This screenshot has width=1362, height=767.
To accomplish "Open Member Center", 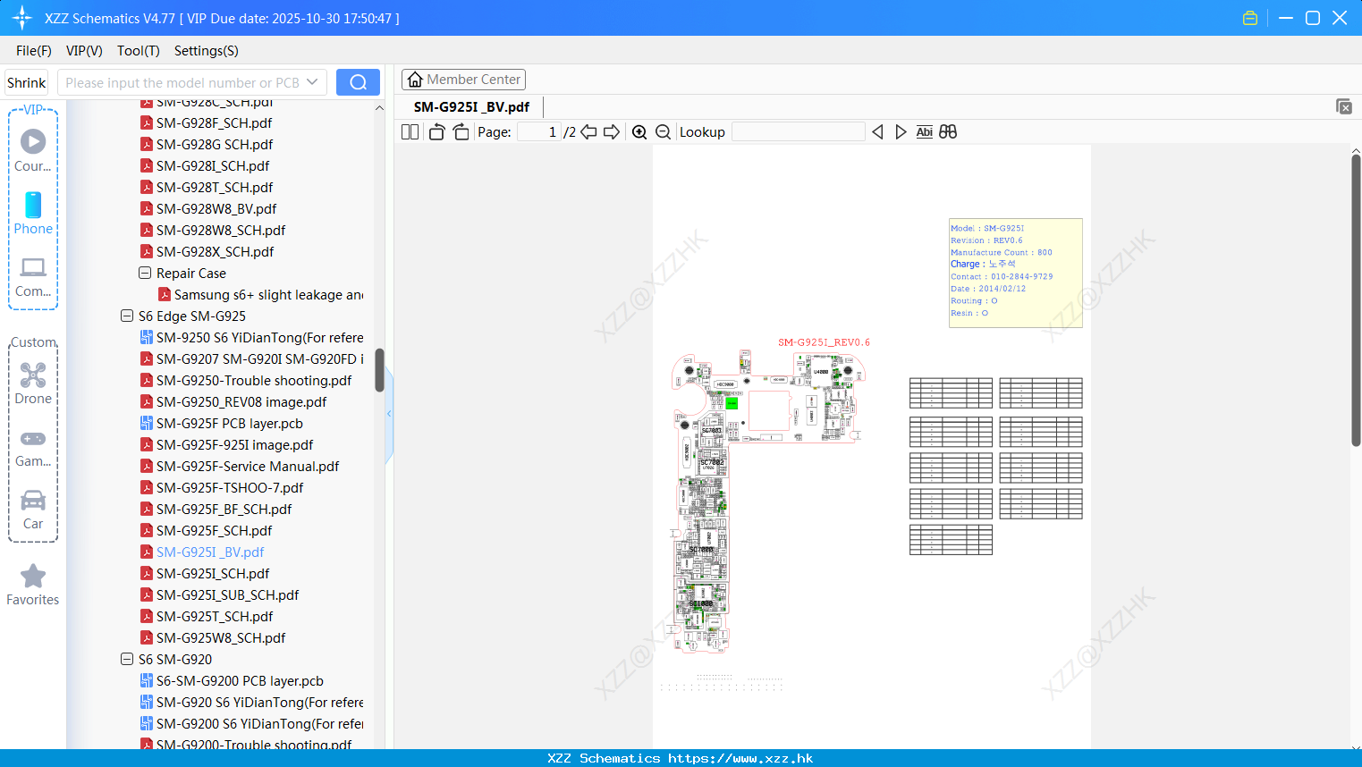I will (463, 80).
